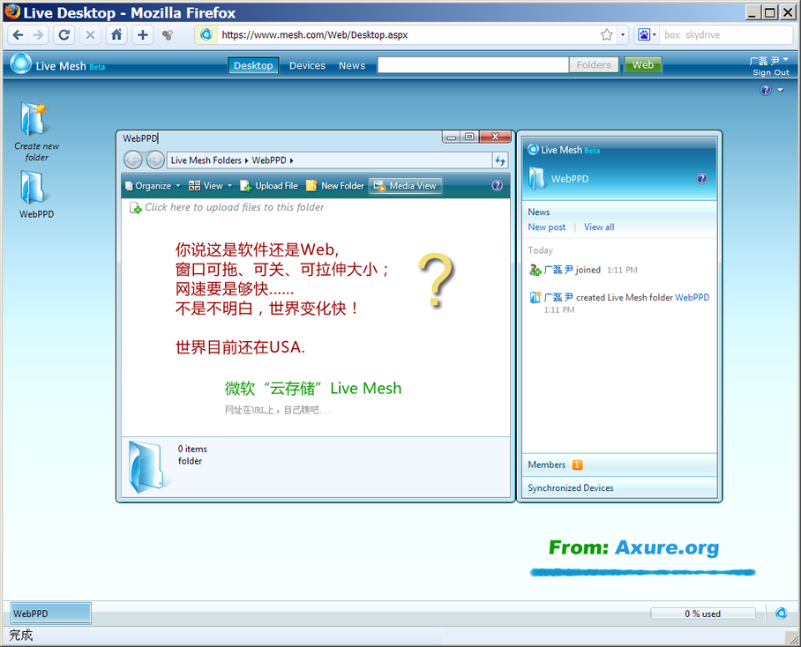
Task: Click help icon in Live Mesh side panel
Action: 702,179
